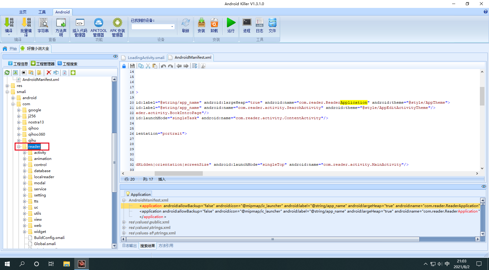Click the Java view icon in editor toolbar
The width and height of the screenshot is (489, 270).
coord(203,66)
